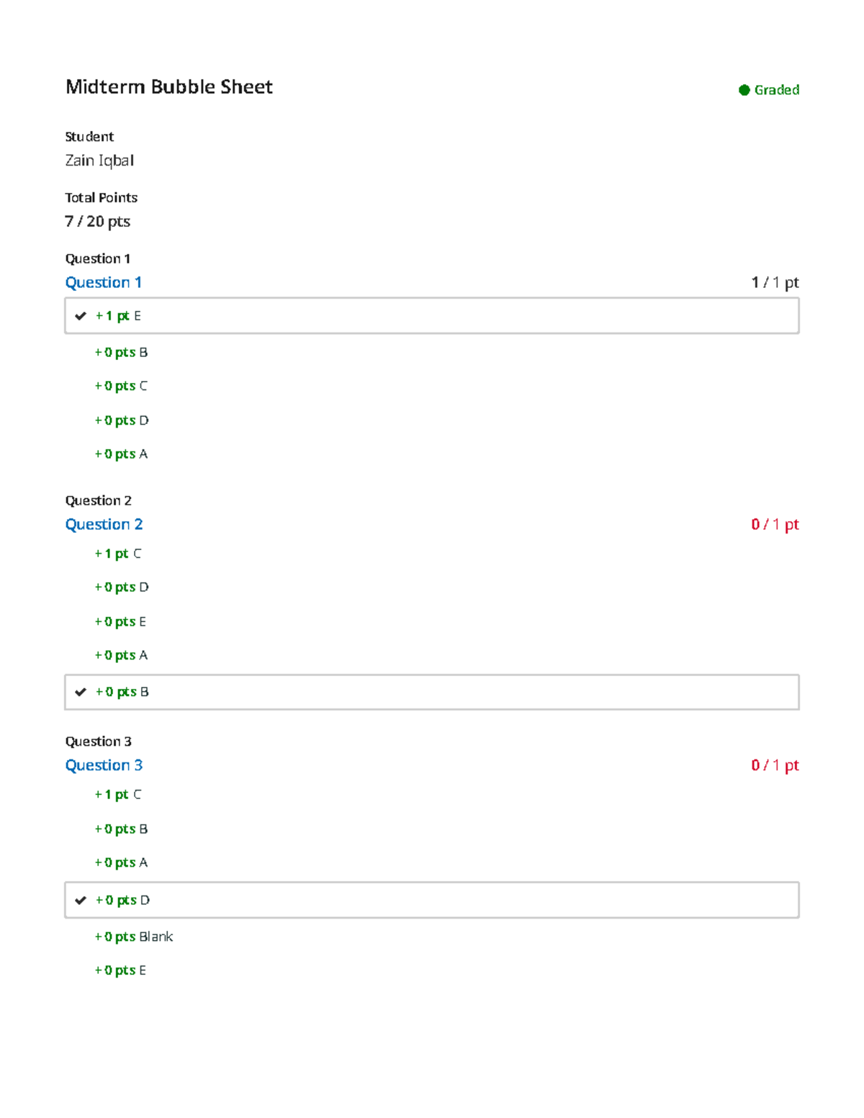Image resolution: width=864 pixels, height=1118 pixels.
Task: Select the +0 pts C option under Question 1
Action: point(121,386)
